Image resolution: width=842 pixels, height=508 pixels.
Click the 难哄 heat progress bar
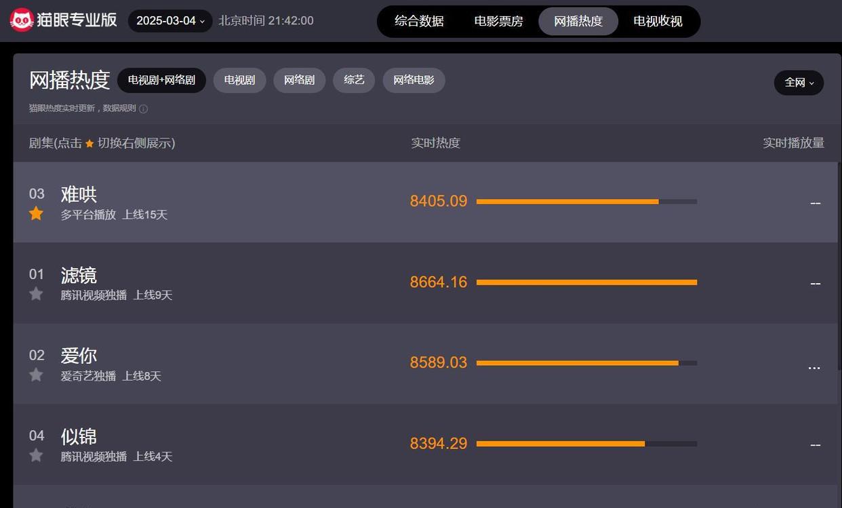coord(586,201)
